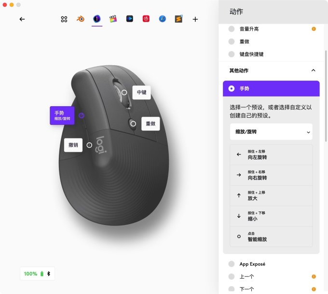This screenshot has height=294, width=328.
Task: Click the battery status icon
Action: click(x=42, y=274)
